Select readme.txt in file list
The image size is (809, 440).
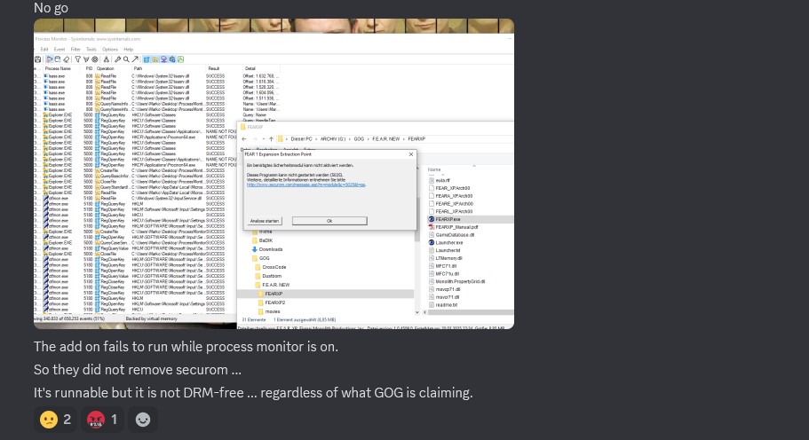[446, 305]
